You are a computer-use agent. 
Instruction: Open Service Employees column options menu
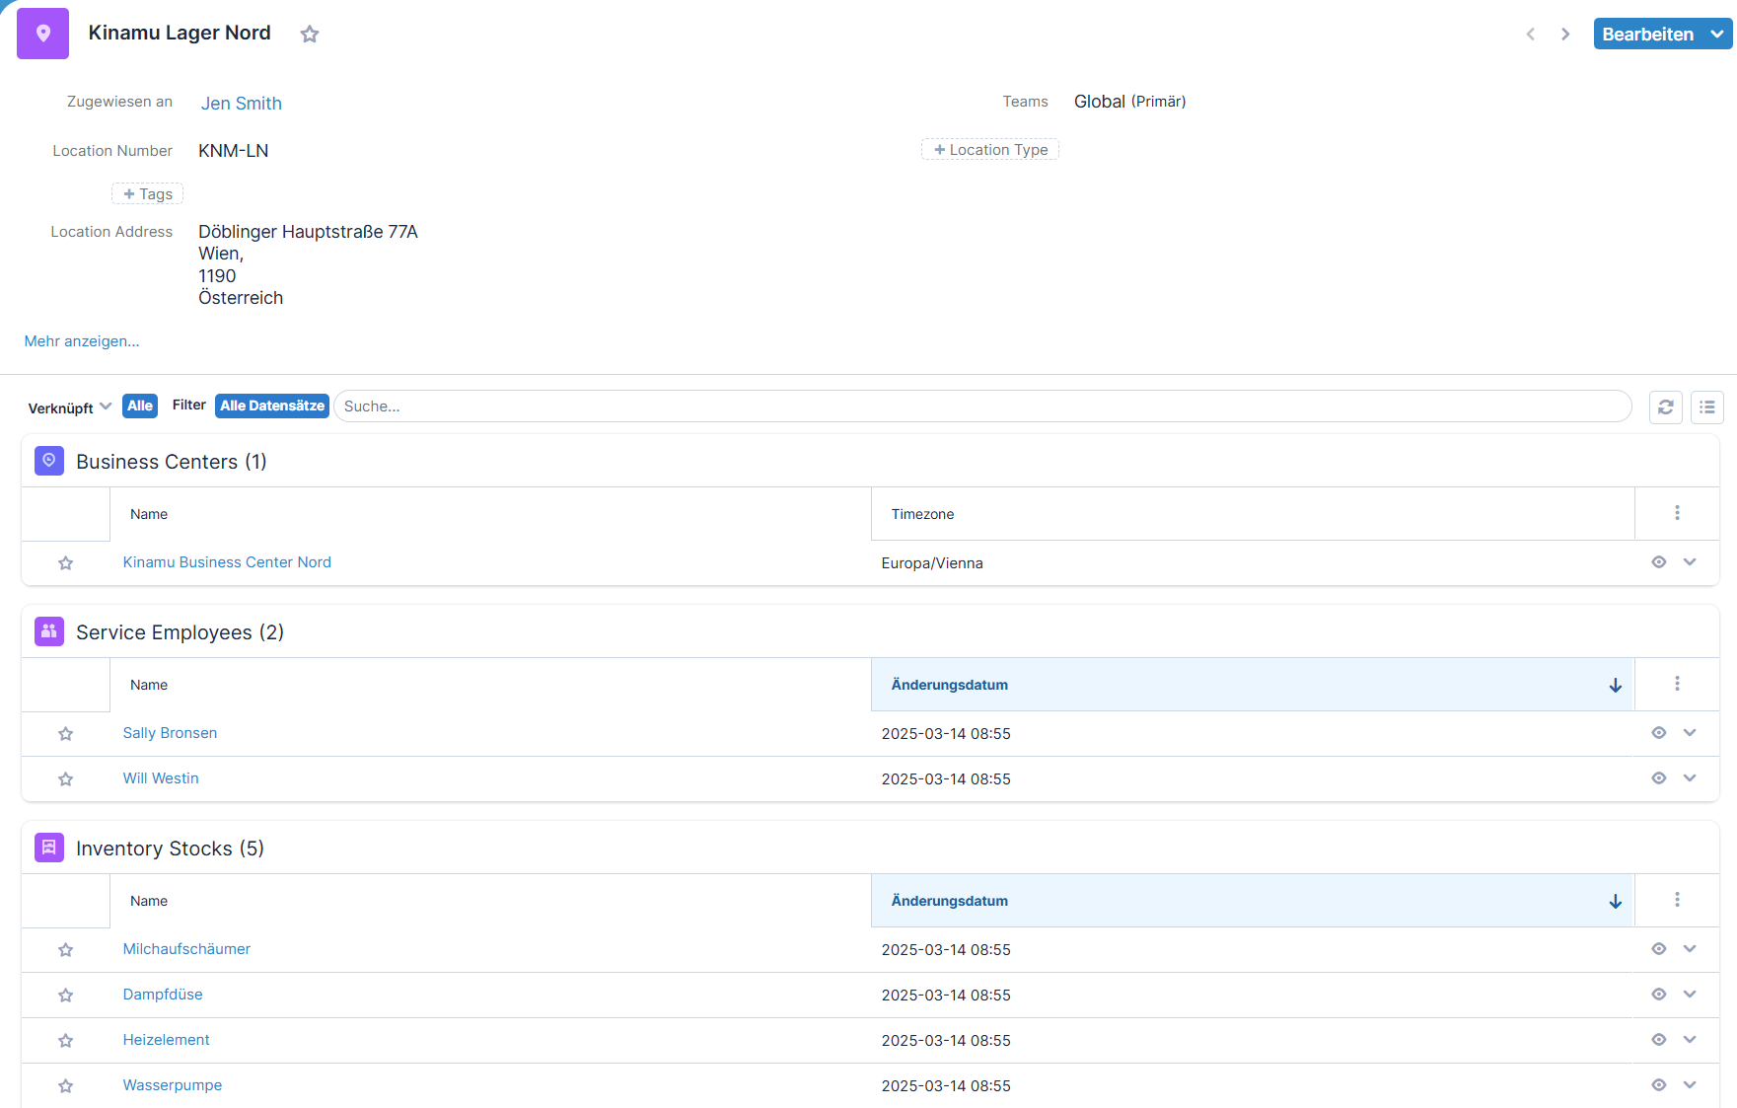tap(1677, 684)
